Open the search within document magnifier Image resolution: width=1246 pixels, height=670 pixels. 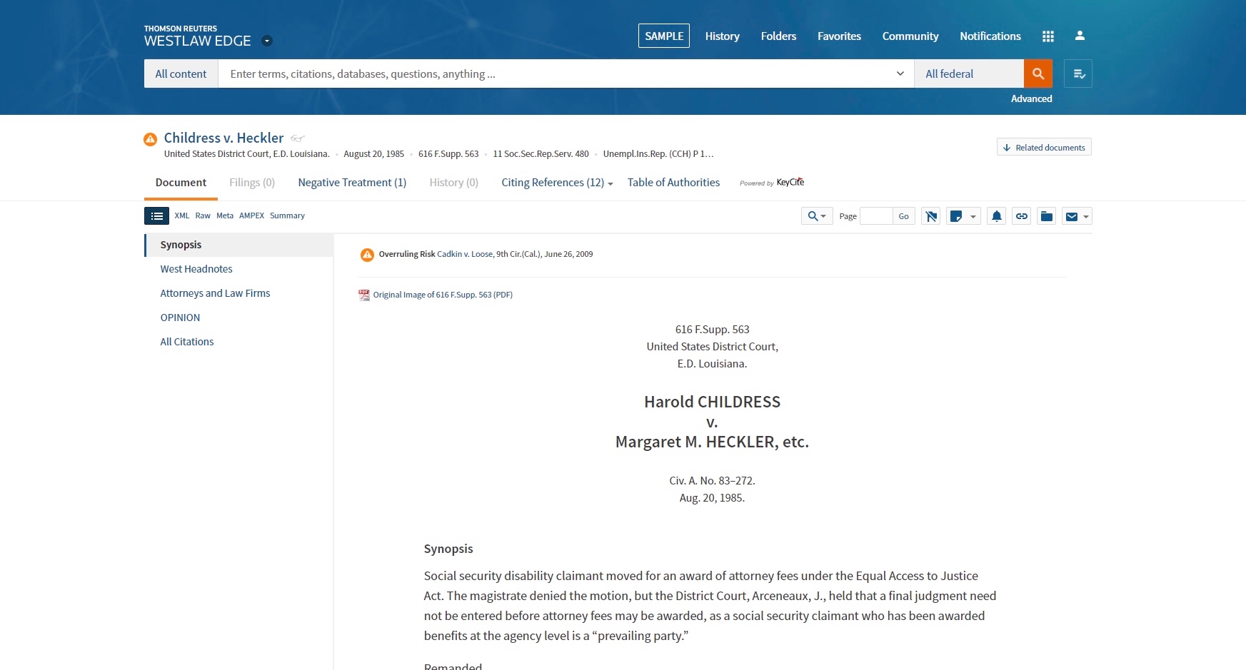[817, 216]
